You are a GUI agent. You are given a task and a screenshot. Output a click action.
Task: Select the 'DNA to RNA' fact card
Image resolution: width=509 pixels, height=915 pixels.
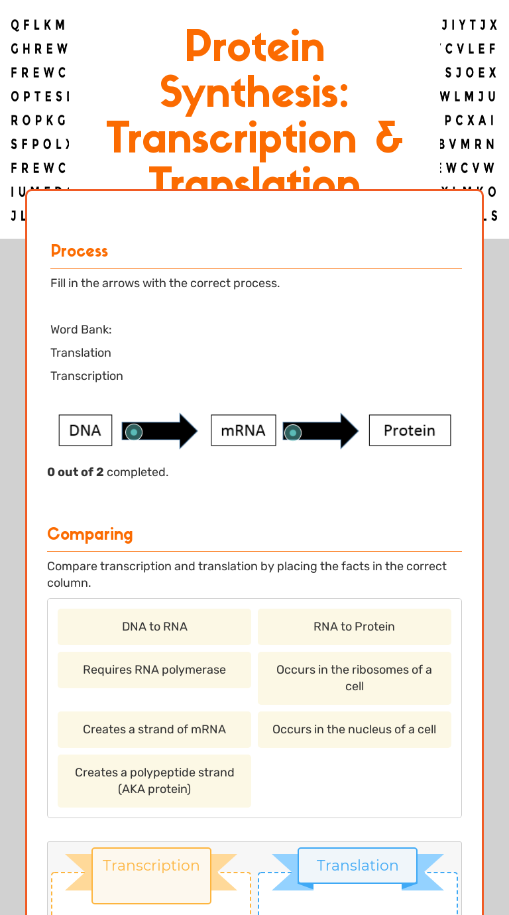coord(154,626)
